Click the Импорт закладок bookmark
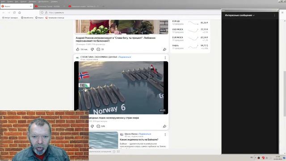Image resolution: width=286 pixels, height=161 pixels. (10, 18)
